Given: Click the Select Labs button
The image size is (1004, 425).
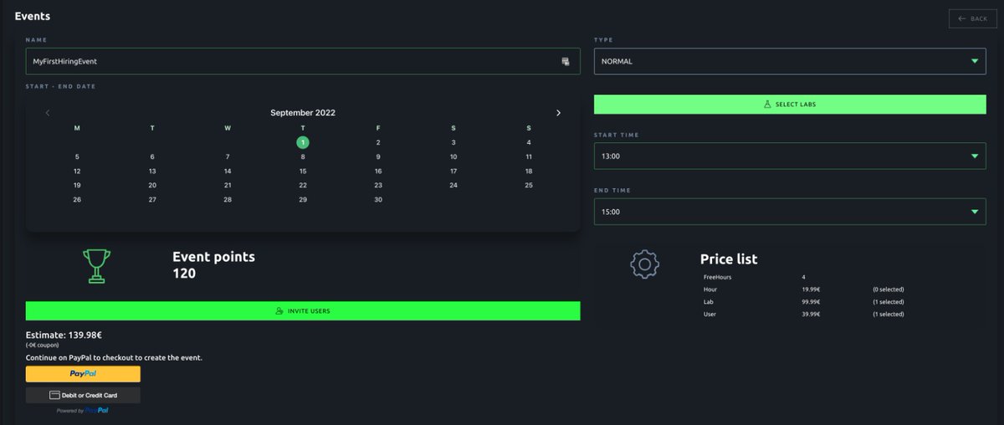Looking at the screenshot, I should click(790, 105).
